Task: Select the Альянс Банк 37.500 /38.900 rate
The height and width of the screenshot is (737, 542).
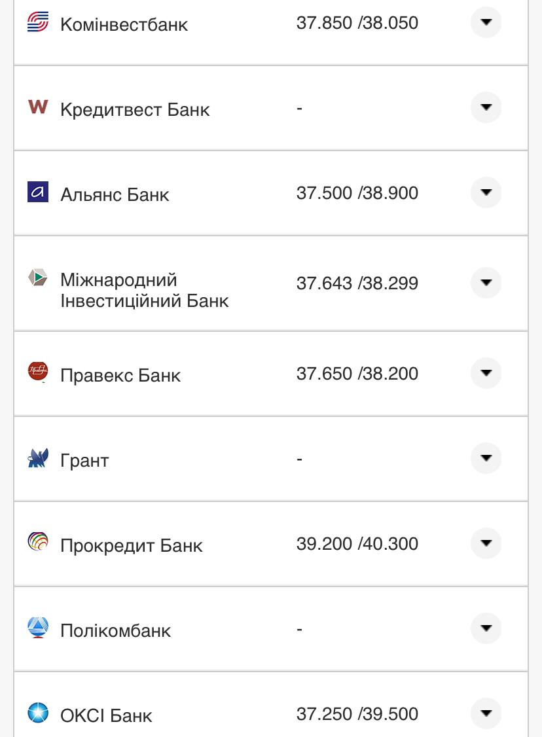Action: [x=357, y=193]
